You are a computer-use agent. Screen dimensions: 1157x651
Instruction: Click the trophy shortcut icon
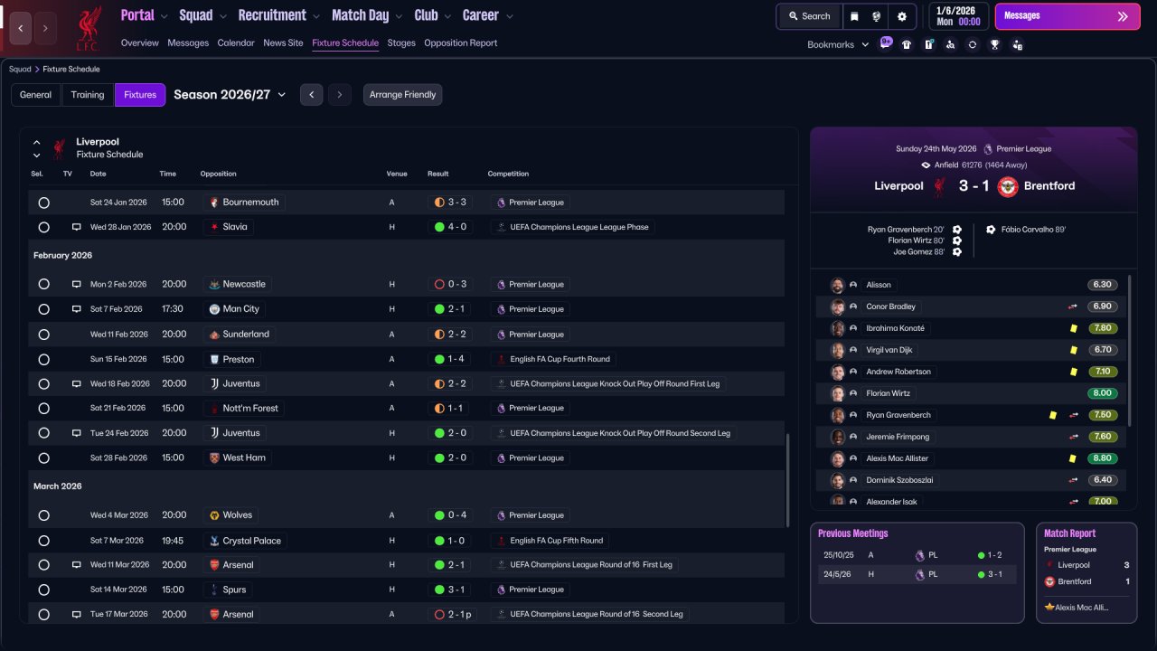[994, 44]
